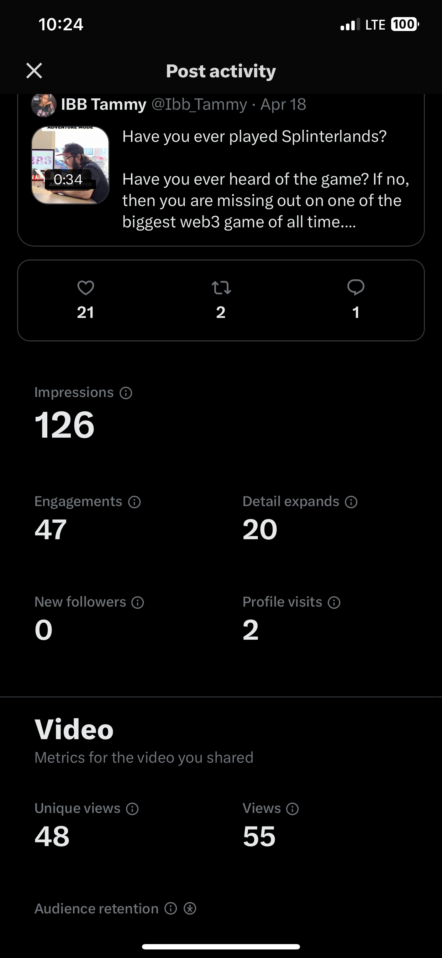Viewport: 442px width, 958px height.
Task: Open the IBB Tammy profile avatar
Action: tap(44, 105)
